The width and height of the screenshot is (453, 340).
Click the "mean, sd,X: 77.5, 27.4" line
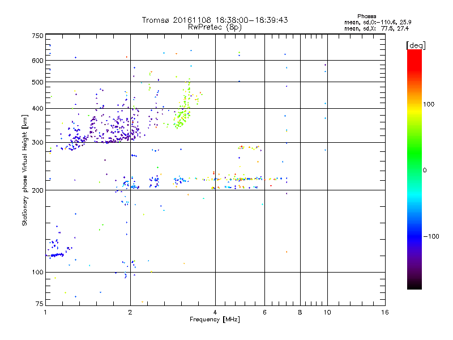[x=377, y=28]
